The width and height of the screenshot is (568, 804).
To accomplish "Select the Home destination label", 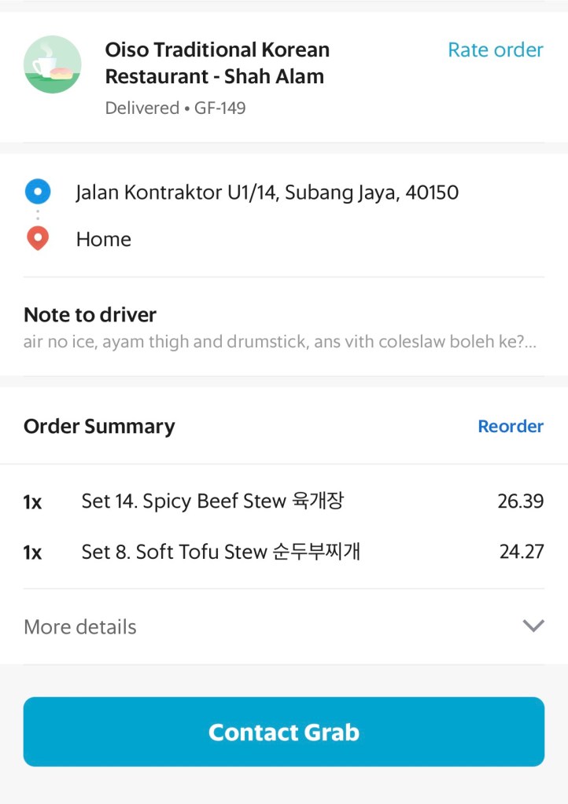I will 103,240.
